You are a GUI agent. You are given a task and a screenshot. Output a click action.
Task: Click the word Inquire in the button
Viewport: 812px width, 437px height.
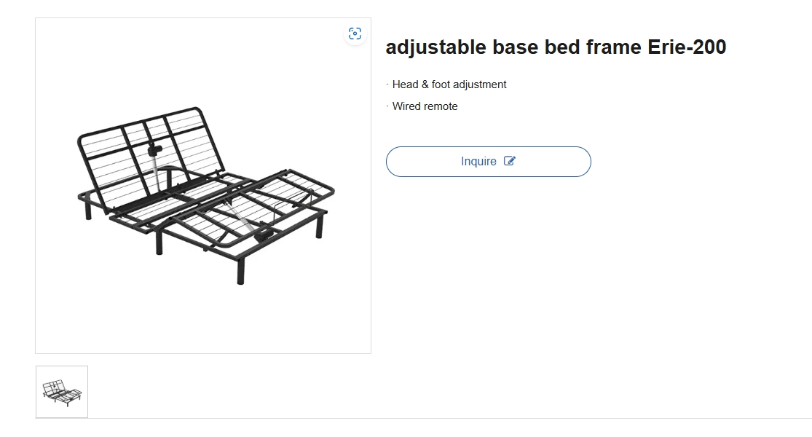click(478, 162)
